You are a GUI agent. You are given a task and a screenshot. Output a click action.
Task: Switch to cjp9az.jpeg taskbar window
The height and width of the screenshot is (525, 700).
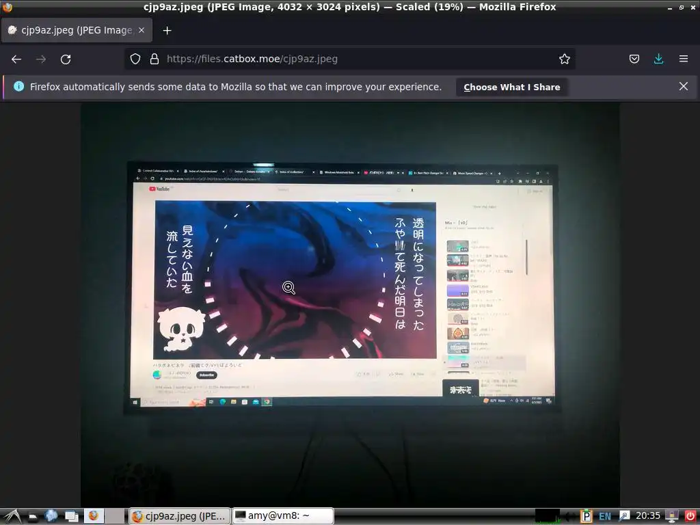click(x=180, y=516)
